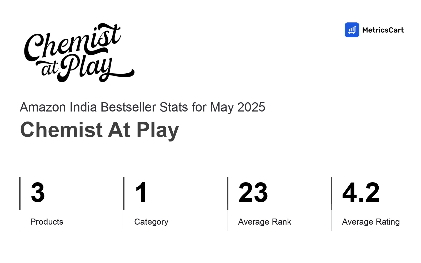Viewport: 421px width, 263px height.
Task: Click the 4.2 average rating value
Action: (361, 193)
